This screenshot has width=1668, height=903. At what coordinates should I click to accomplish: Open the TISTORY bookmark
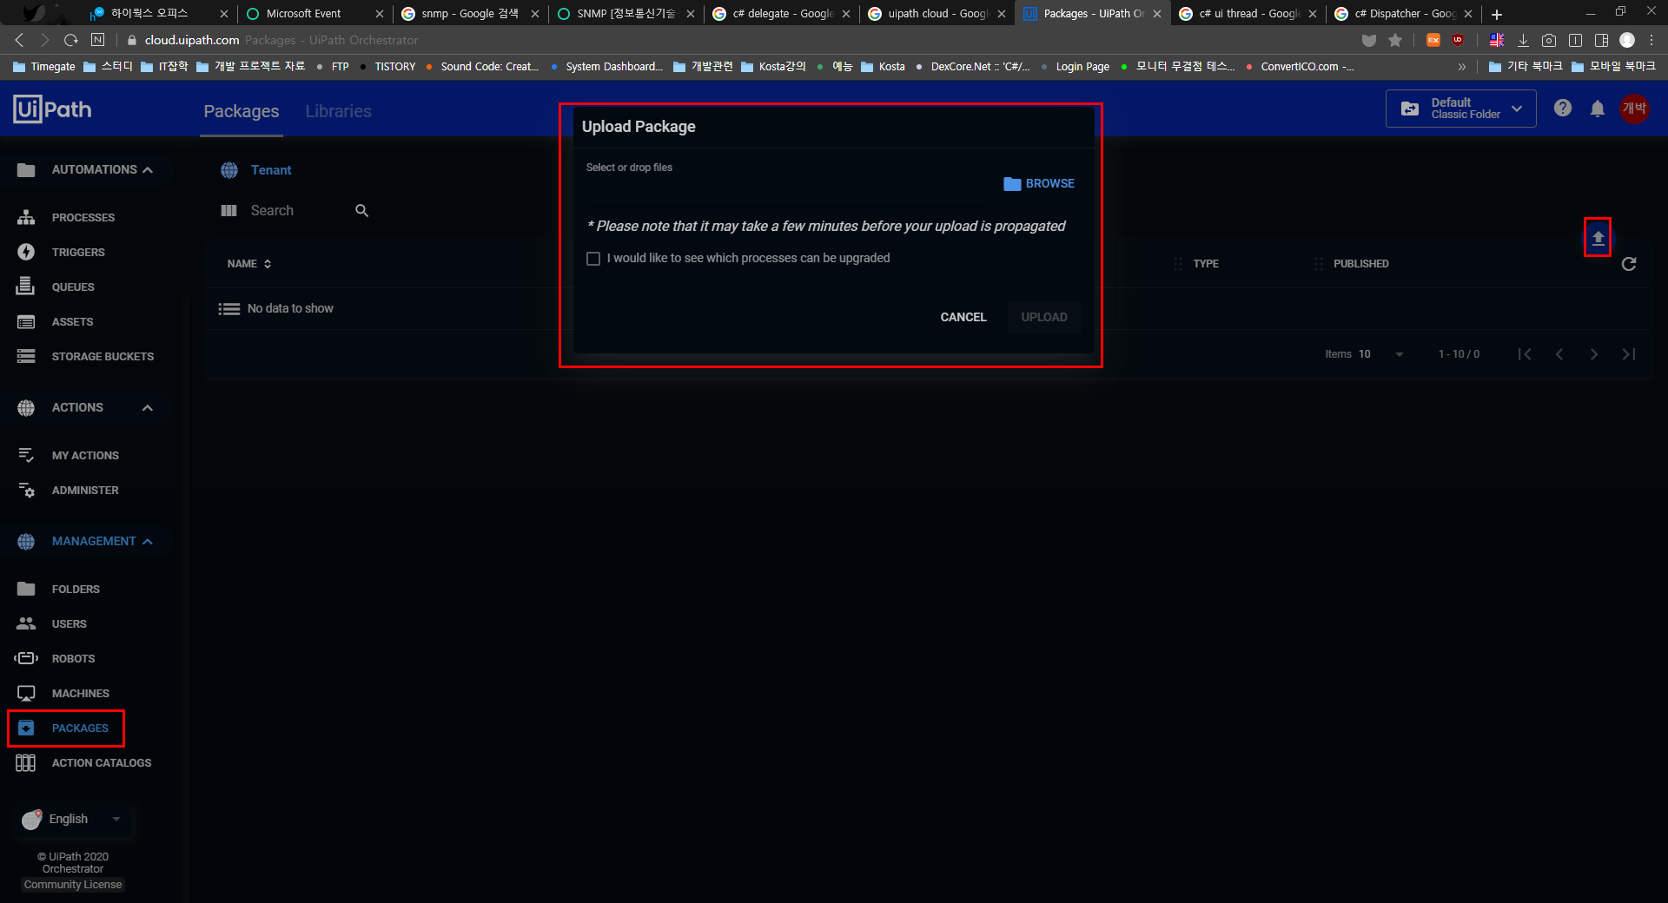(387, 66)
